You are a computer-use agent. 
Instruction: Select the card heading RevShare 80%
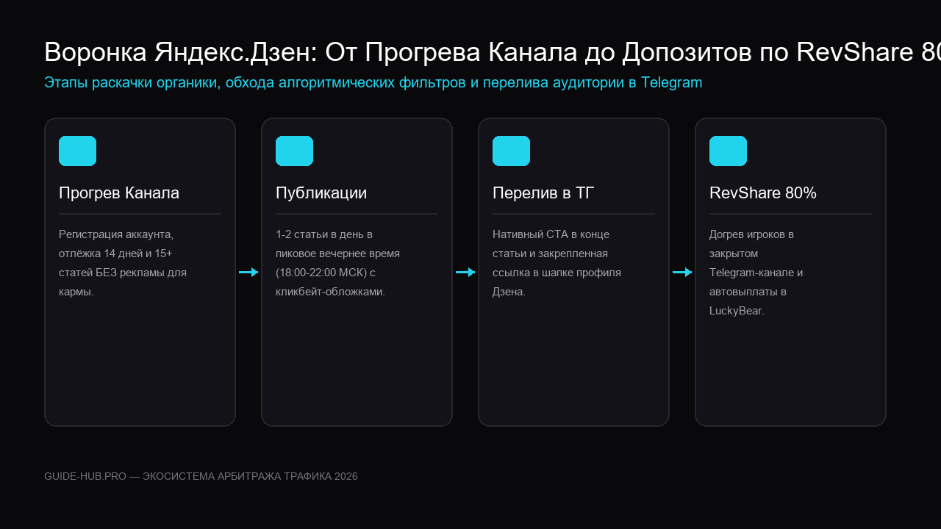(763, 193)
